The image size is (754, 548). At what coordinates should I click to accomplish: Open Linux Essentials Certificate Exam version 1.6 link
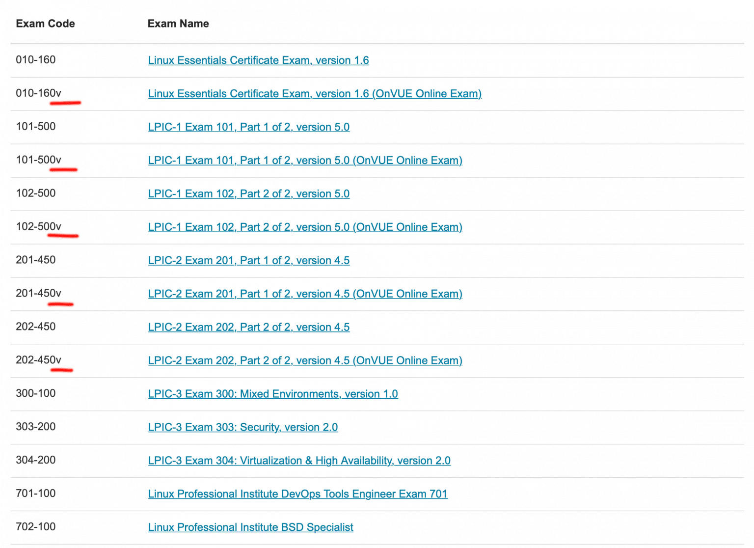[x=258, y=60]
